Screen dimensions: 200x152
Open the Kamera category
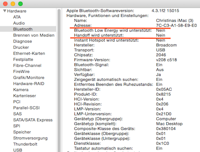(21, 90)
